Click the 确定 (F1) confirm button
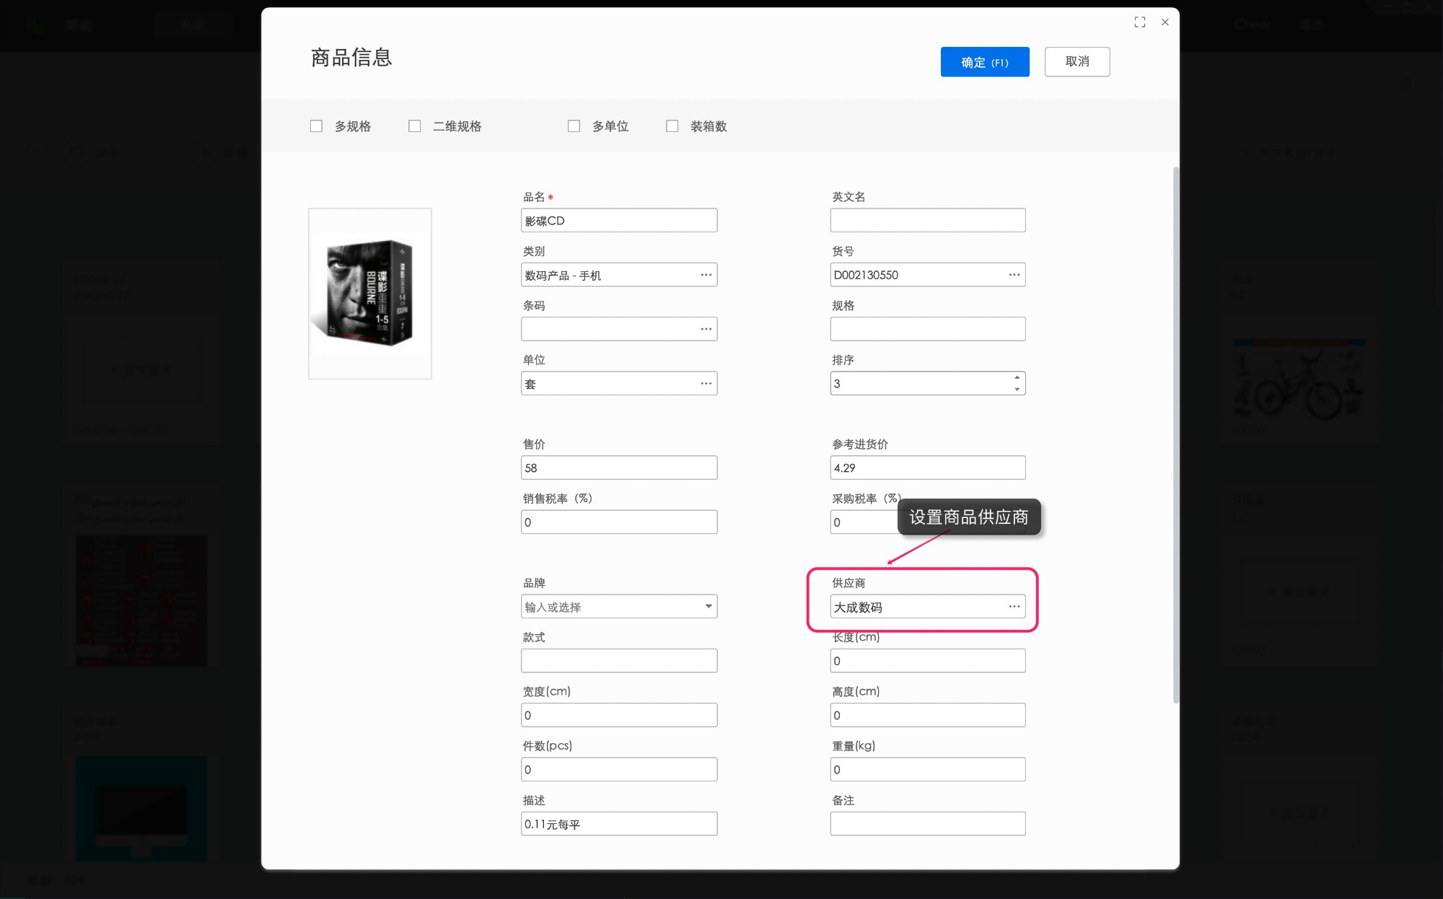Screen dimensions: 1443x899 pos(984,61)
